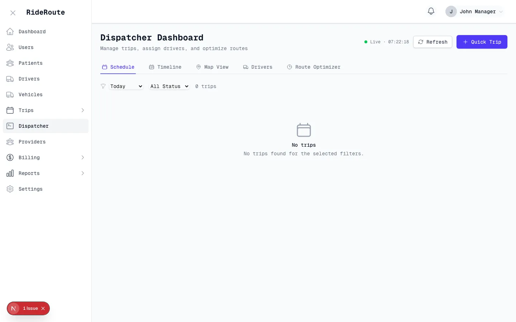Click the filter funnel icon

(103, 86)
